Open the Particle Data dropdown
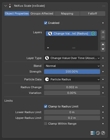Viewport: 110px width, 140px height. pos(72,79)
